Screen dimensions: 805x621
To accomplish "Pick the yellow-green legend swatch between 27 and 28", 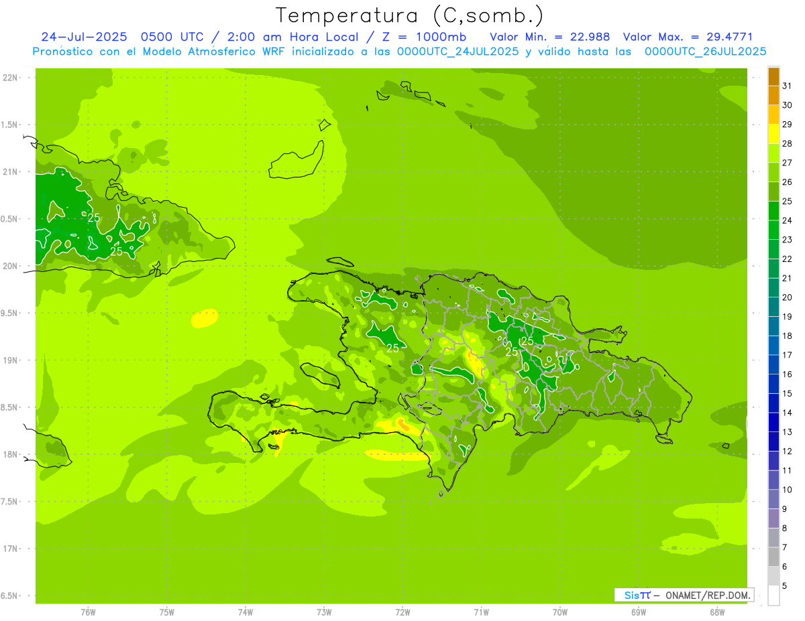I will [x=773, y=153].
